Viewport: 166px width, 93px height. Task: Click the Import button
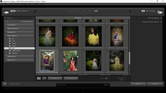coord(138,84)
